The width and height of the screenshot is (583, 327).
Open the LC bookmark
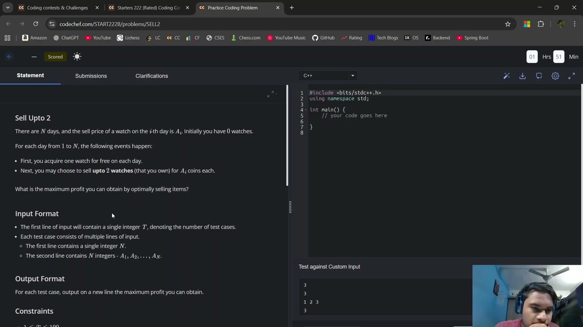[153, 38]
